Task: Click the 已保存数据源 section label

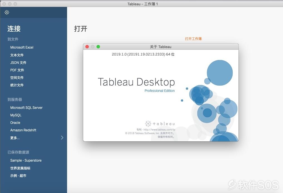Action: click(x=18, y=152)
